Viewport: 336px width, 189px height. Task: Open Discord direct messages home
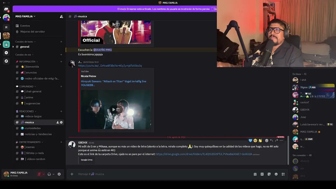(6, 9)
